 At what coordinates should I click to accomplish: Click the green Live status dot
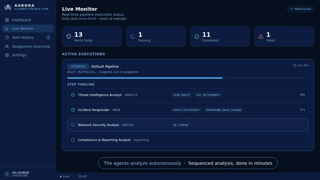(61, 177)
